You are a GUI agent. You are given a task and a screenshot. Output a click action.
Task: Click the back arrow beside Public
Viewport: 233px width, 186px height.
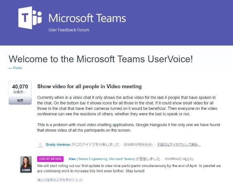10,68
